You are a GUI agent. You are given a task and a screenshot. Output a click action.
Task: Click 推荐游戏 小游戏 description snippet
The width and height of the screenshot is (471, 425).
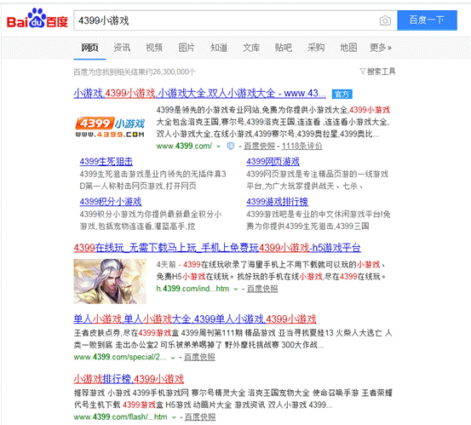pyautogui.click(x=233, y=399)
